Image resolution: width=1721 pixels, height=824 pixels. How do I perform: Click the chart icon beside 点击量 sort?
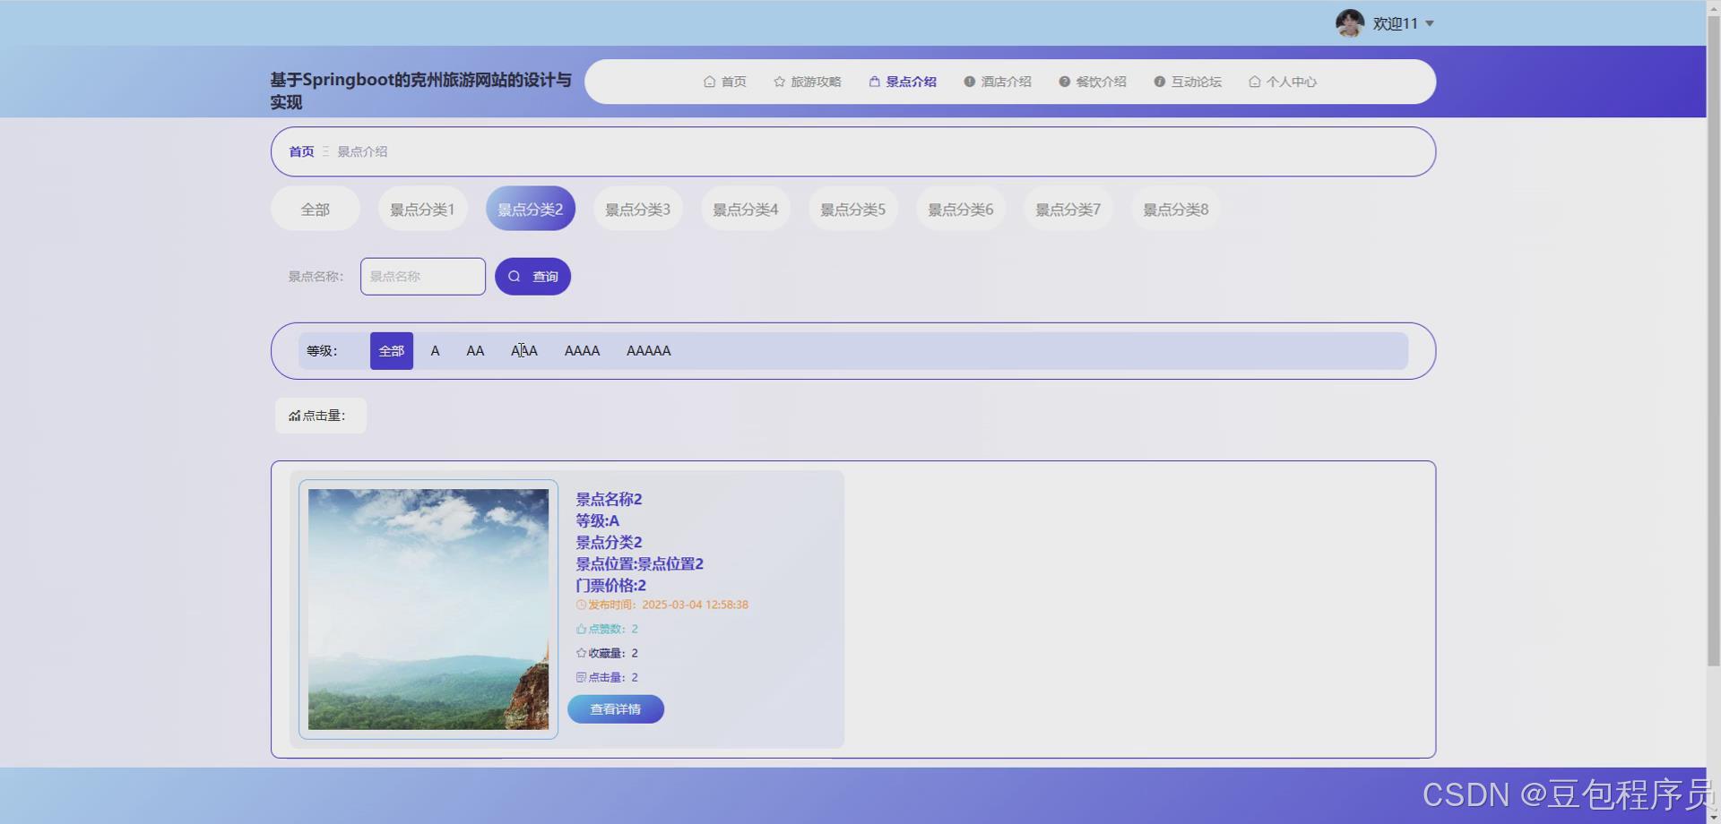295,416
